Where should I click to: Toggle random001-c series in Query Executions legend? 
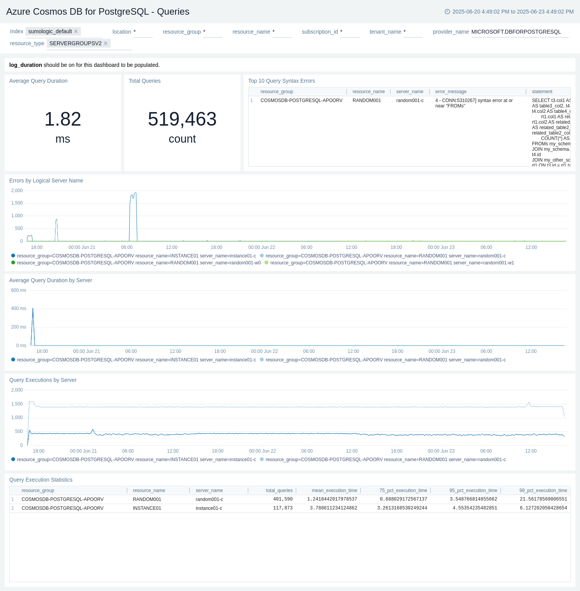pyautogui.click(x=383, y=460)
